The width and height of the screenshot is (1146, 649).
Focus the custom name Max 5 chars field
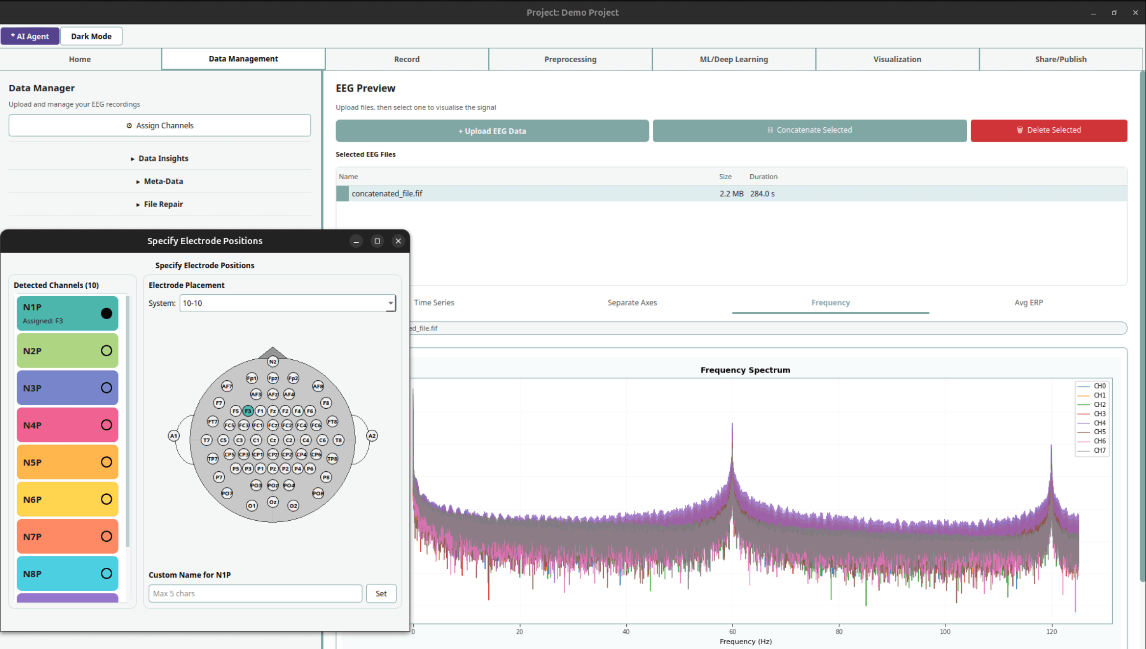pos(255,594)
